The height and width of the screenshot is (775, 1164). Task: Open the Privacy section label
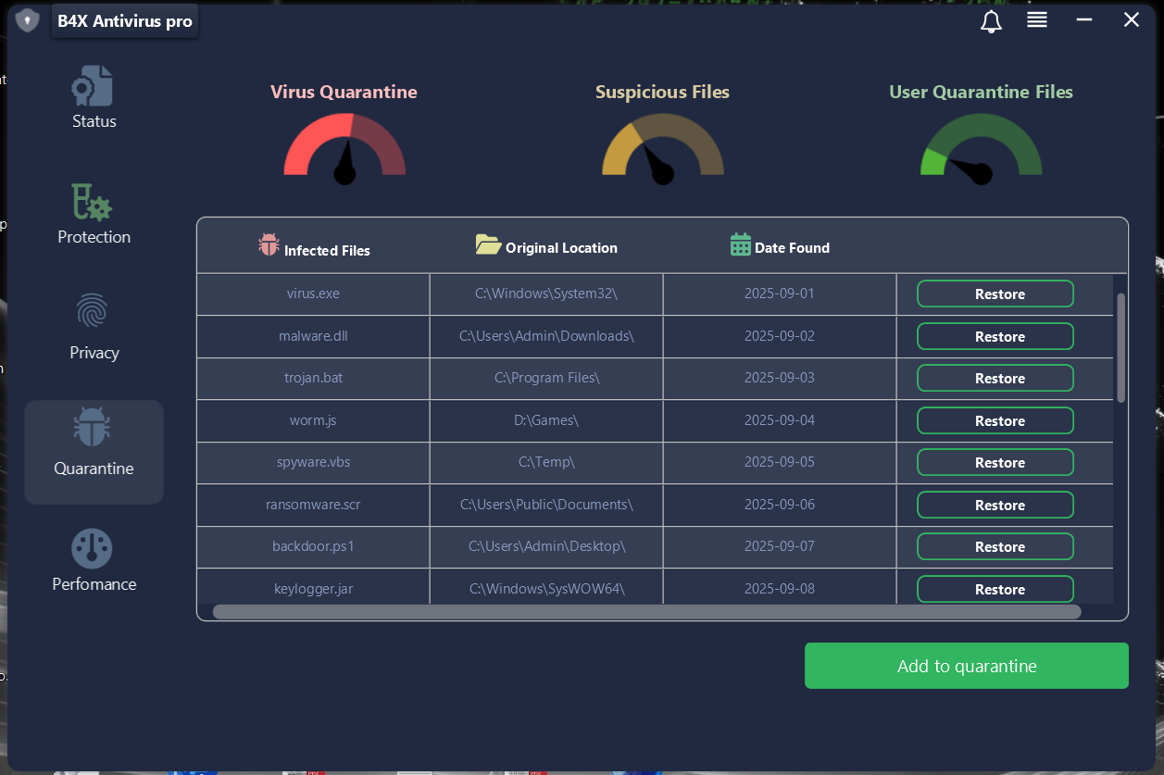[x=94, y=353]
